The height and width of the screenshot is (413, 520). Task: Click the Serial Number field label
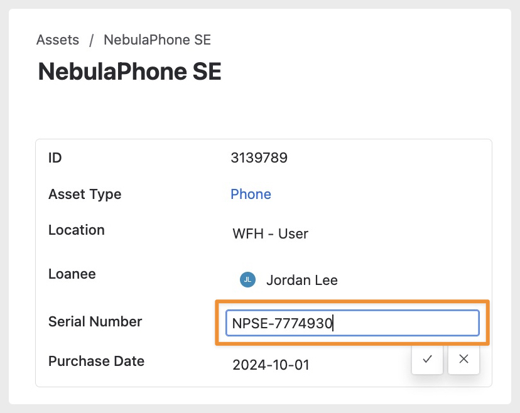pos(95,322)
